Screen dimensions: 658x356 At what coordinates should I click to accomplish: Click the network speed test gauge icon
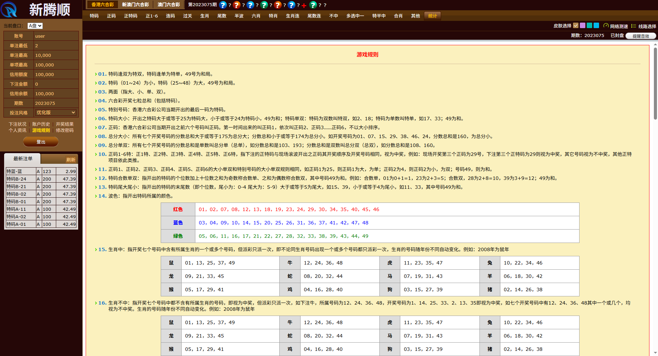coord(606,26)
